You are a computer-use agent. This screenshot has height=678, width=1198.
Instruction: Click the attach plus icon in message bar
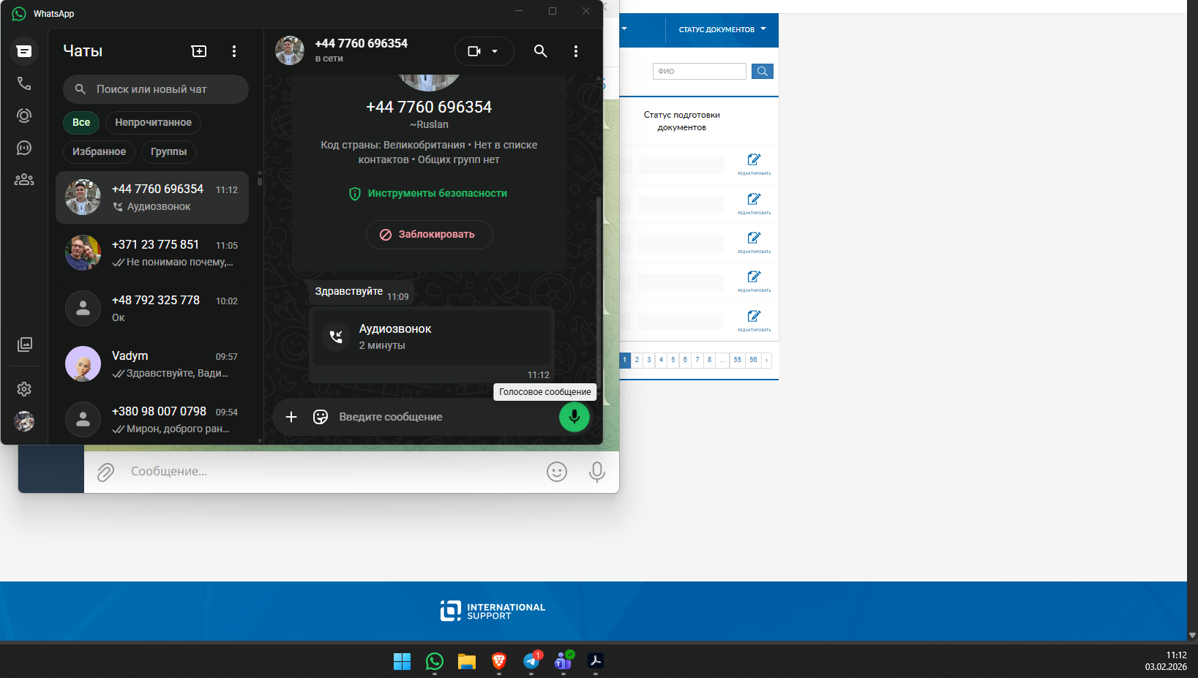click(291, 417)
